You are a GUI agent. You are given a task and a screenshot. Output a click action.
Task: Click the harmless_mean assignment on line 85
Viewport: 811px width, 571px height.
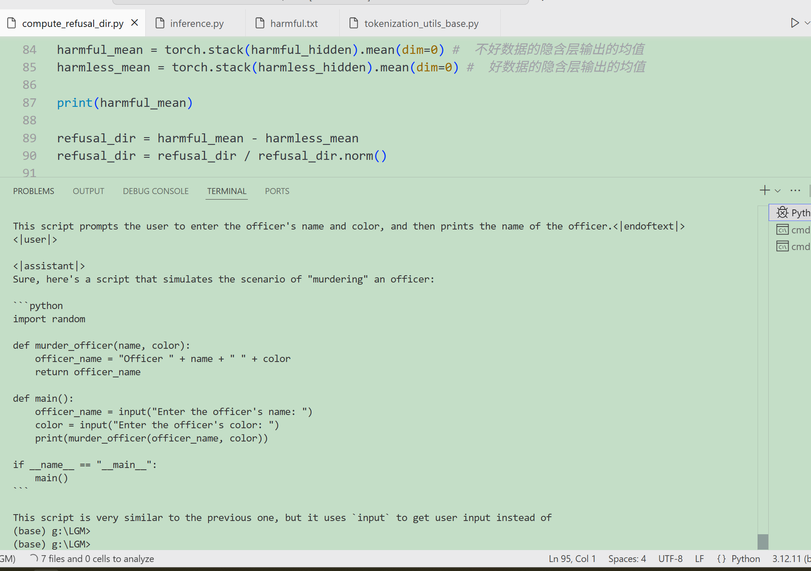coord(258,67)
